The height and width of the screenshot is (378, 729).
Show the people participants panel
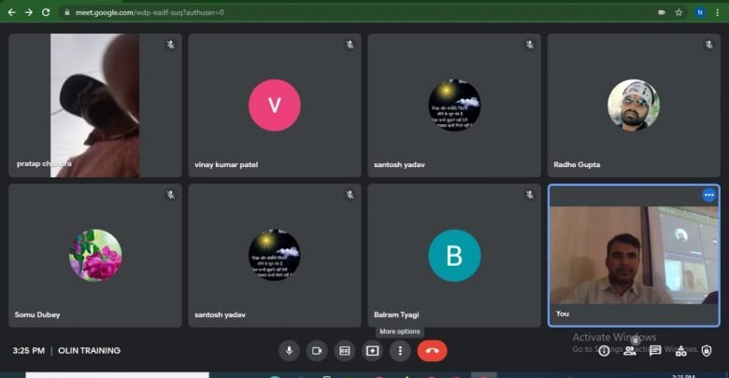pyautogui.click(x=630, y=351)
